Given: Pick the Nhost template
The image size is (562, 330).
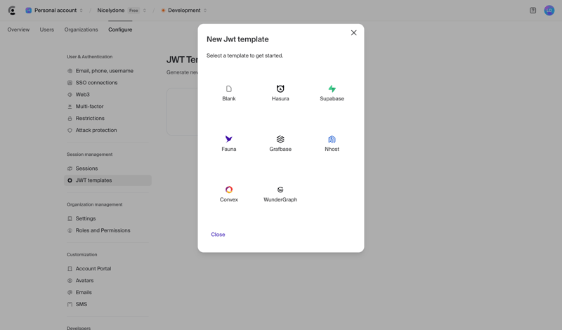Looking at the screenshot, I should point(332,144).
